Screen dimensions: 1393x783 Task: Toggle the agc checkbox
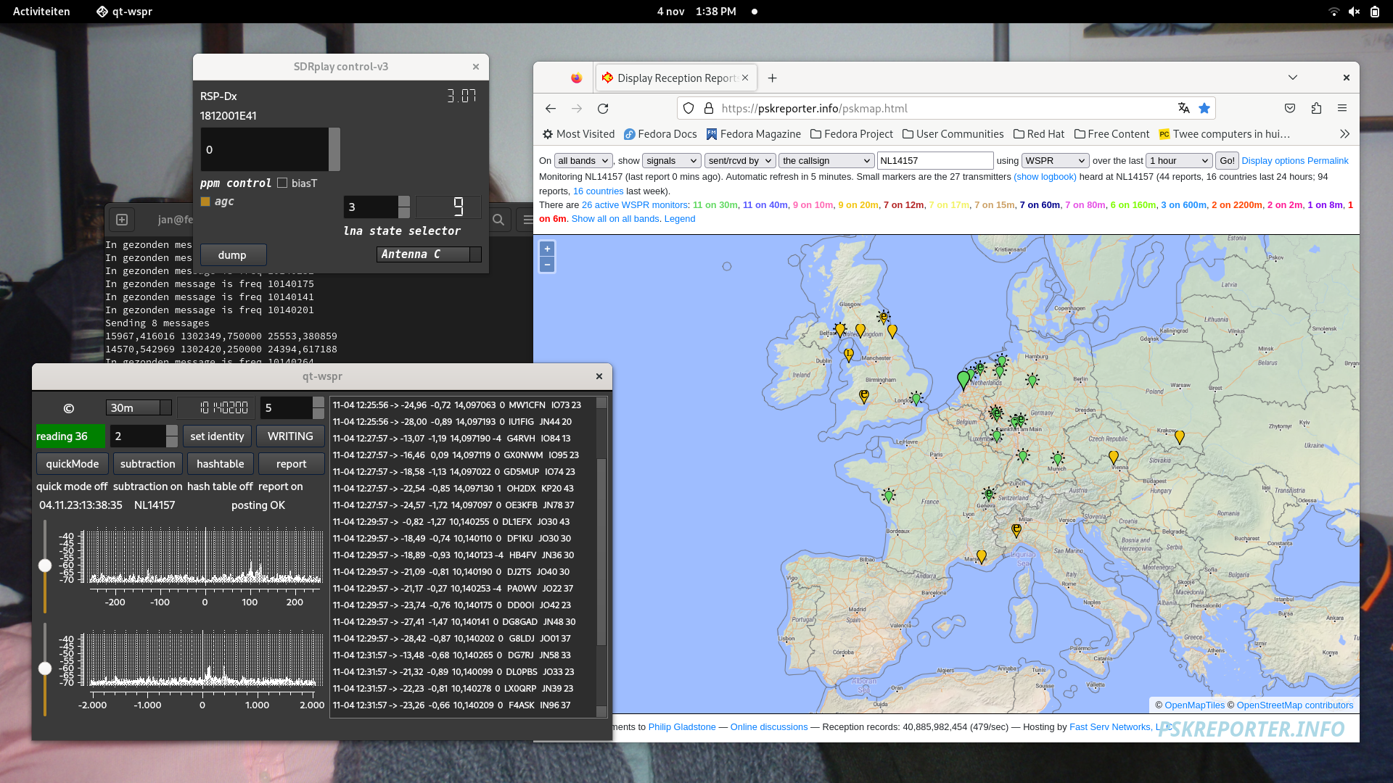click(x=205, y=202)
